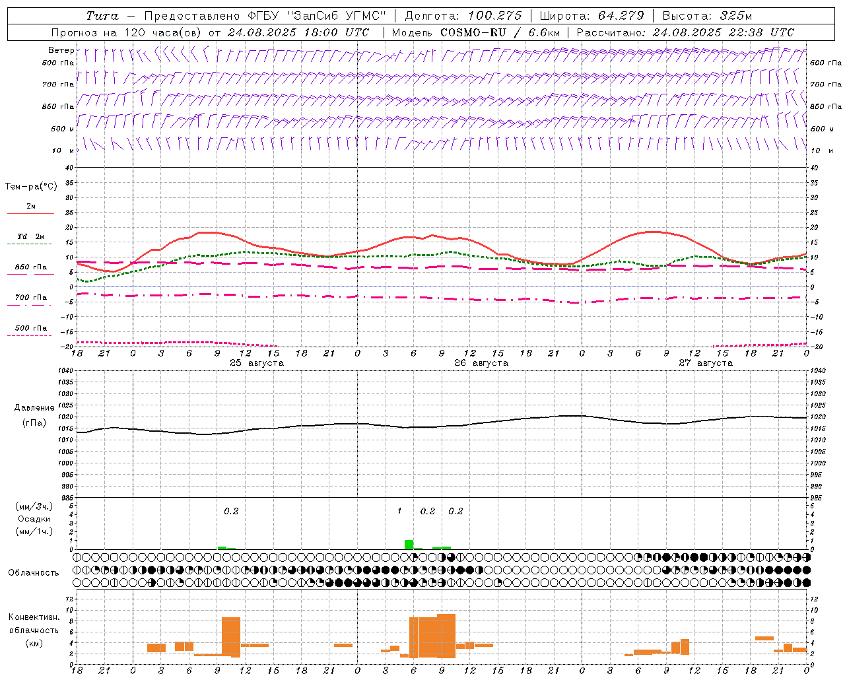Click the tallest green precipitation bar on 26 August
845x676 pixels.
pos(409,545)
